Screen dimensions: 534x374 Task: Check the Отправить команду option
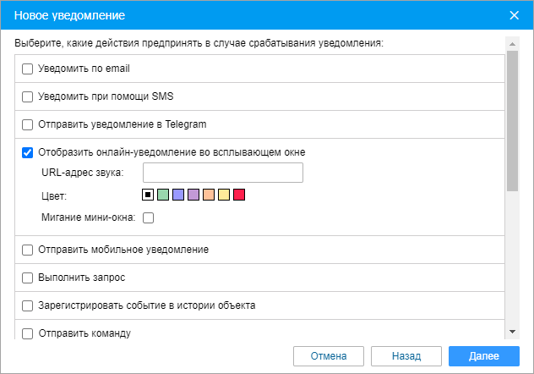click(x=27, y=333)
